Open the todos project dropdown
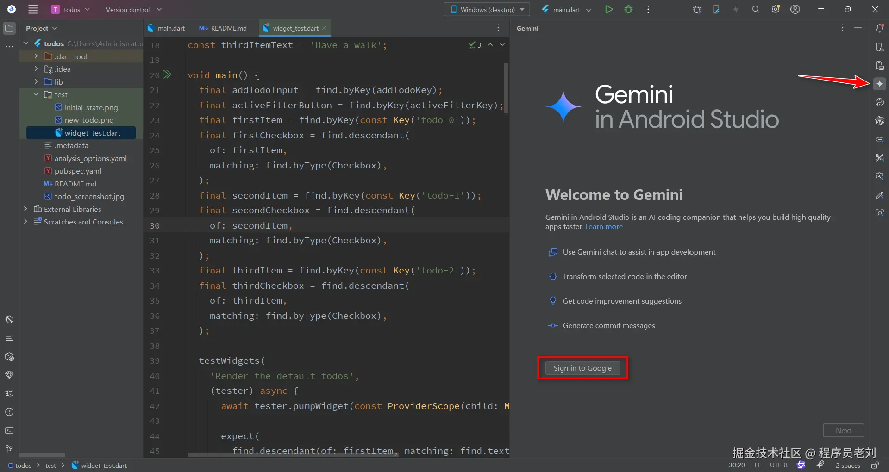889x472 pixels. [x=70, y=9]
